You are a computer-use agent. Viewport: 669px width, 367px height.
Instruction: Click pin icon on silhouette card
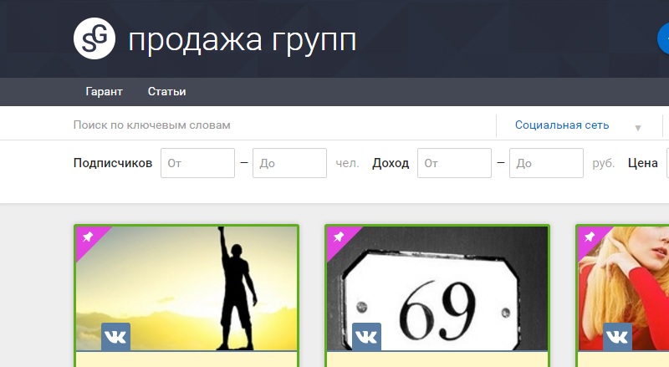pos(88,237)
